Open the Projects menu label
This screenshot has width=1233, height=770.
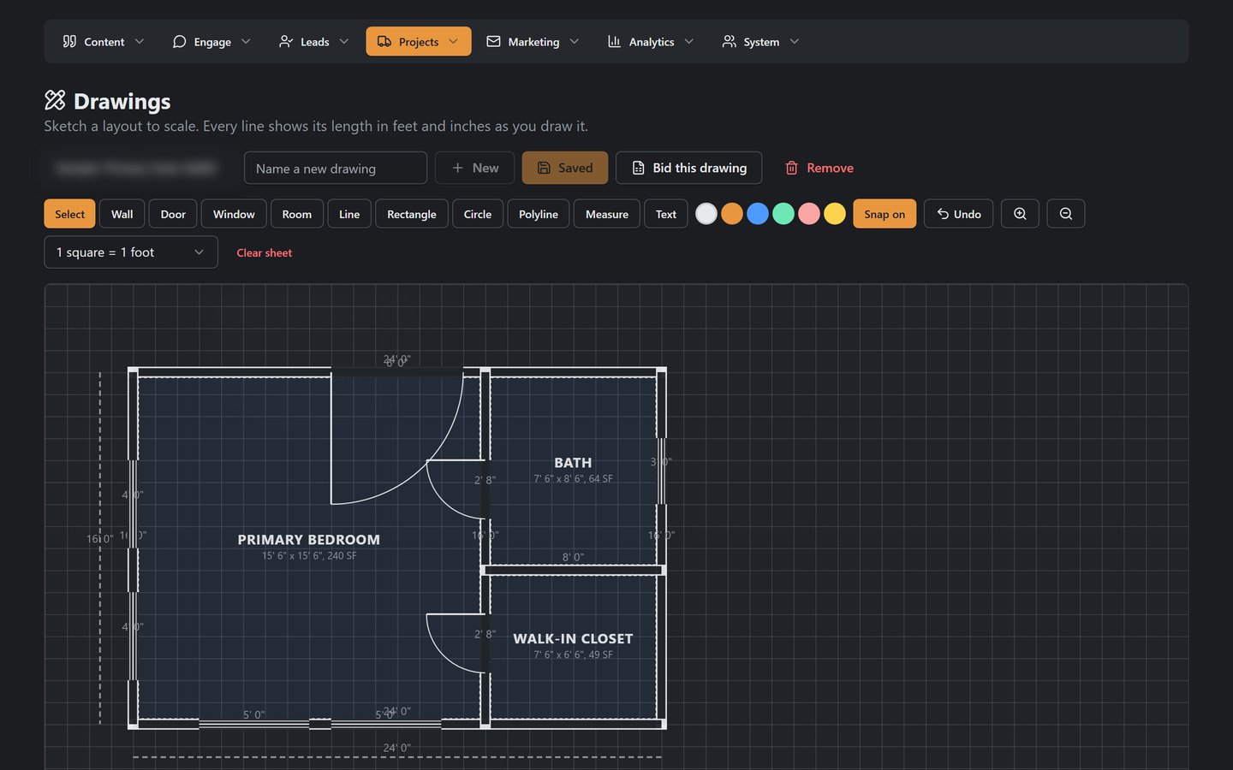[x=419, y=42]
